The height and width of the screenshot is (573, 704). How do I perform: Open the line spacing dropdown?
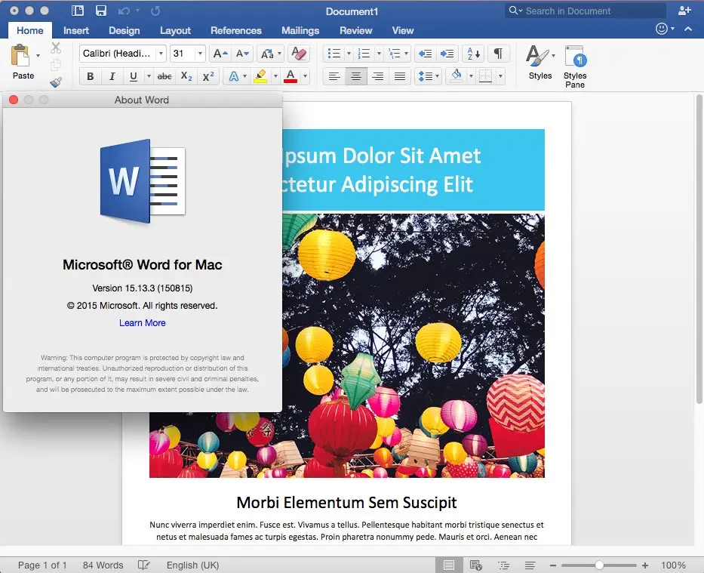[429, 76]
